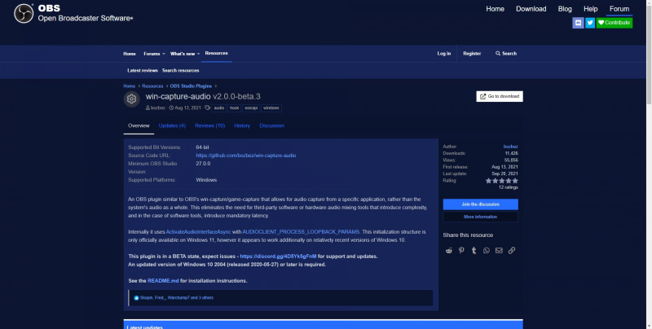Open the README.md link

[163, 281]
